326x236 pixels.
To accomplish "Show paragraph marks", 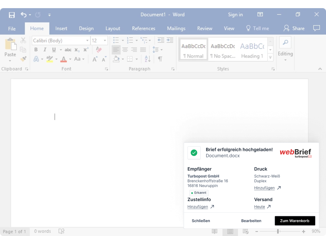I will pyautogui.click(x=160, y=59).
